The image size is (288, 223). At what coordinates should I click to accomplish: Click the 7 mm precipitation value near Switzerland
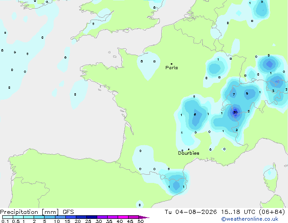tap(233, 95)
